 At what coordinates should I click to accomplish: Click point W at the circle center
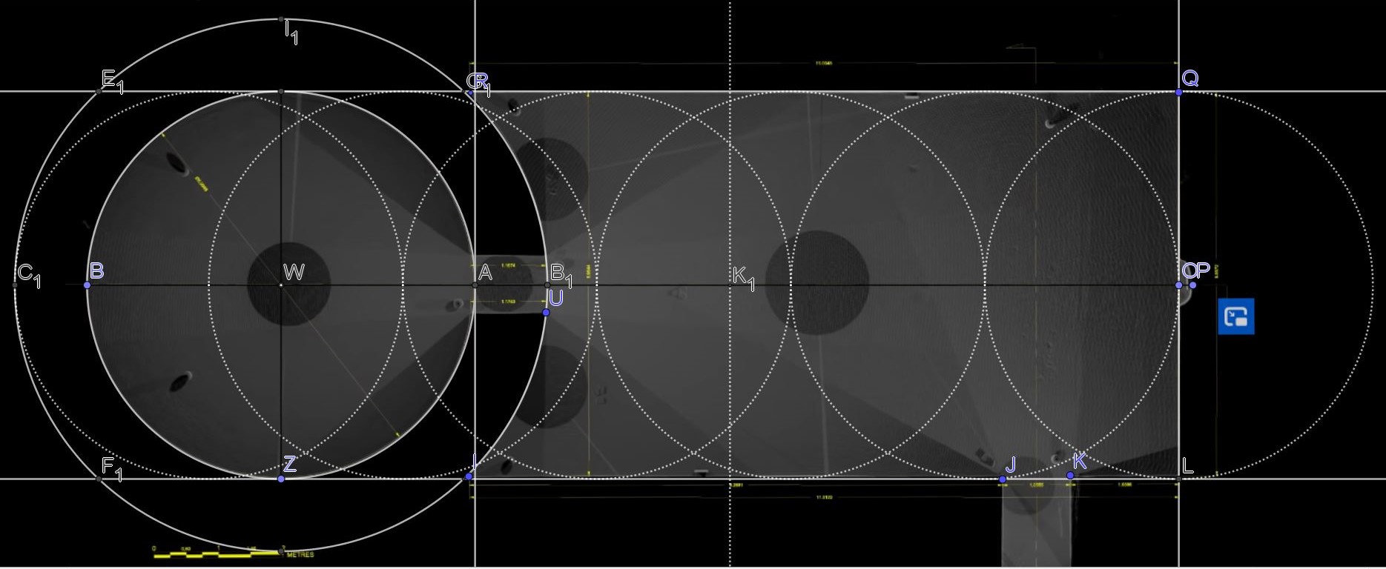[281, 285]
